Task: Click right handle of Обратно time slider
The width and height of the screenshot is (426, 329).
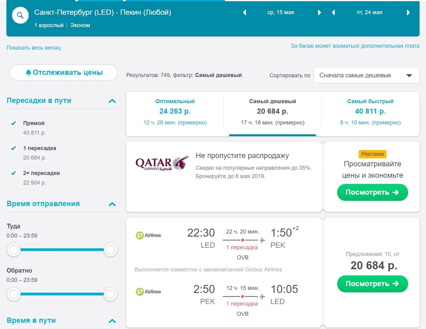Action: [110, 294]
